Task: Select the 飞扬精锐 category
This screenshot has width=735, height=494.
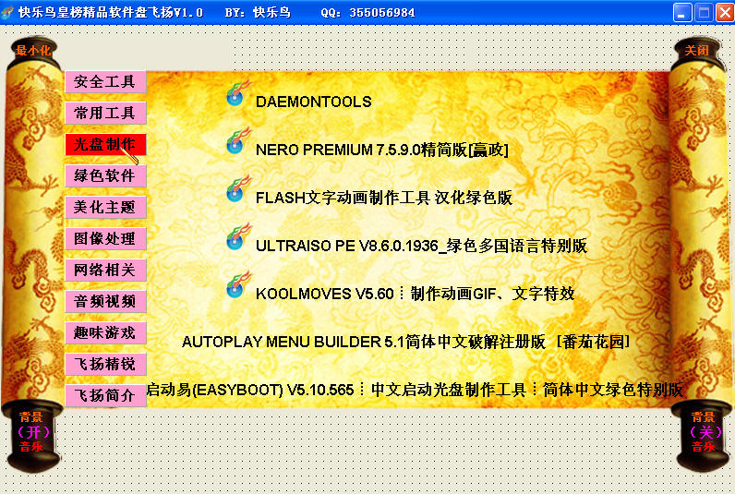Action: coord(105,364)
